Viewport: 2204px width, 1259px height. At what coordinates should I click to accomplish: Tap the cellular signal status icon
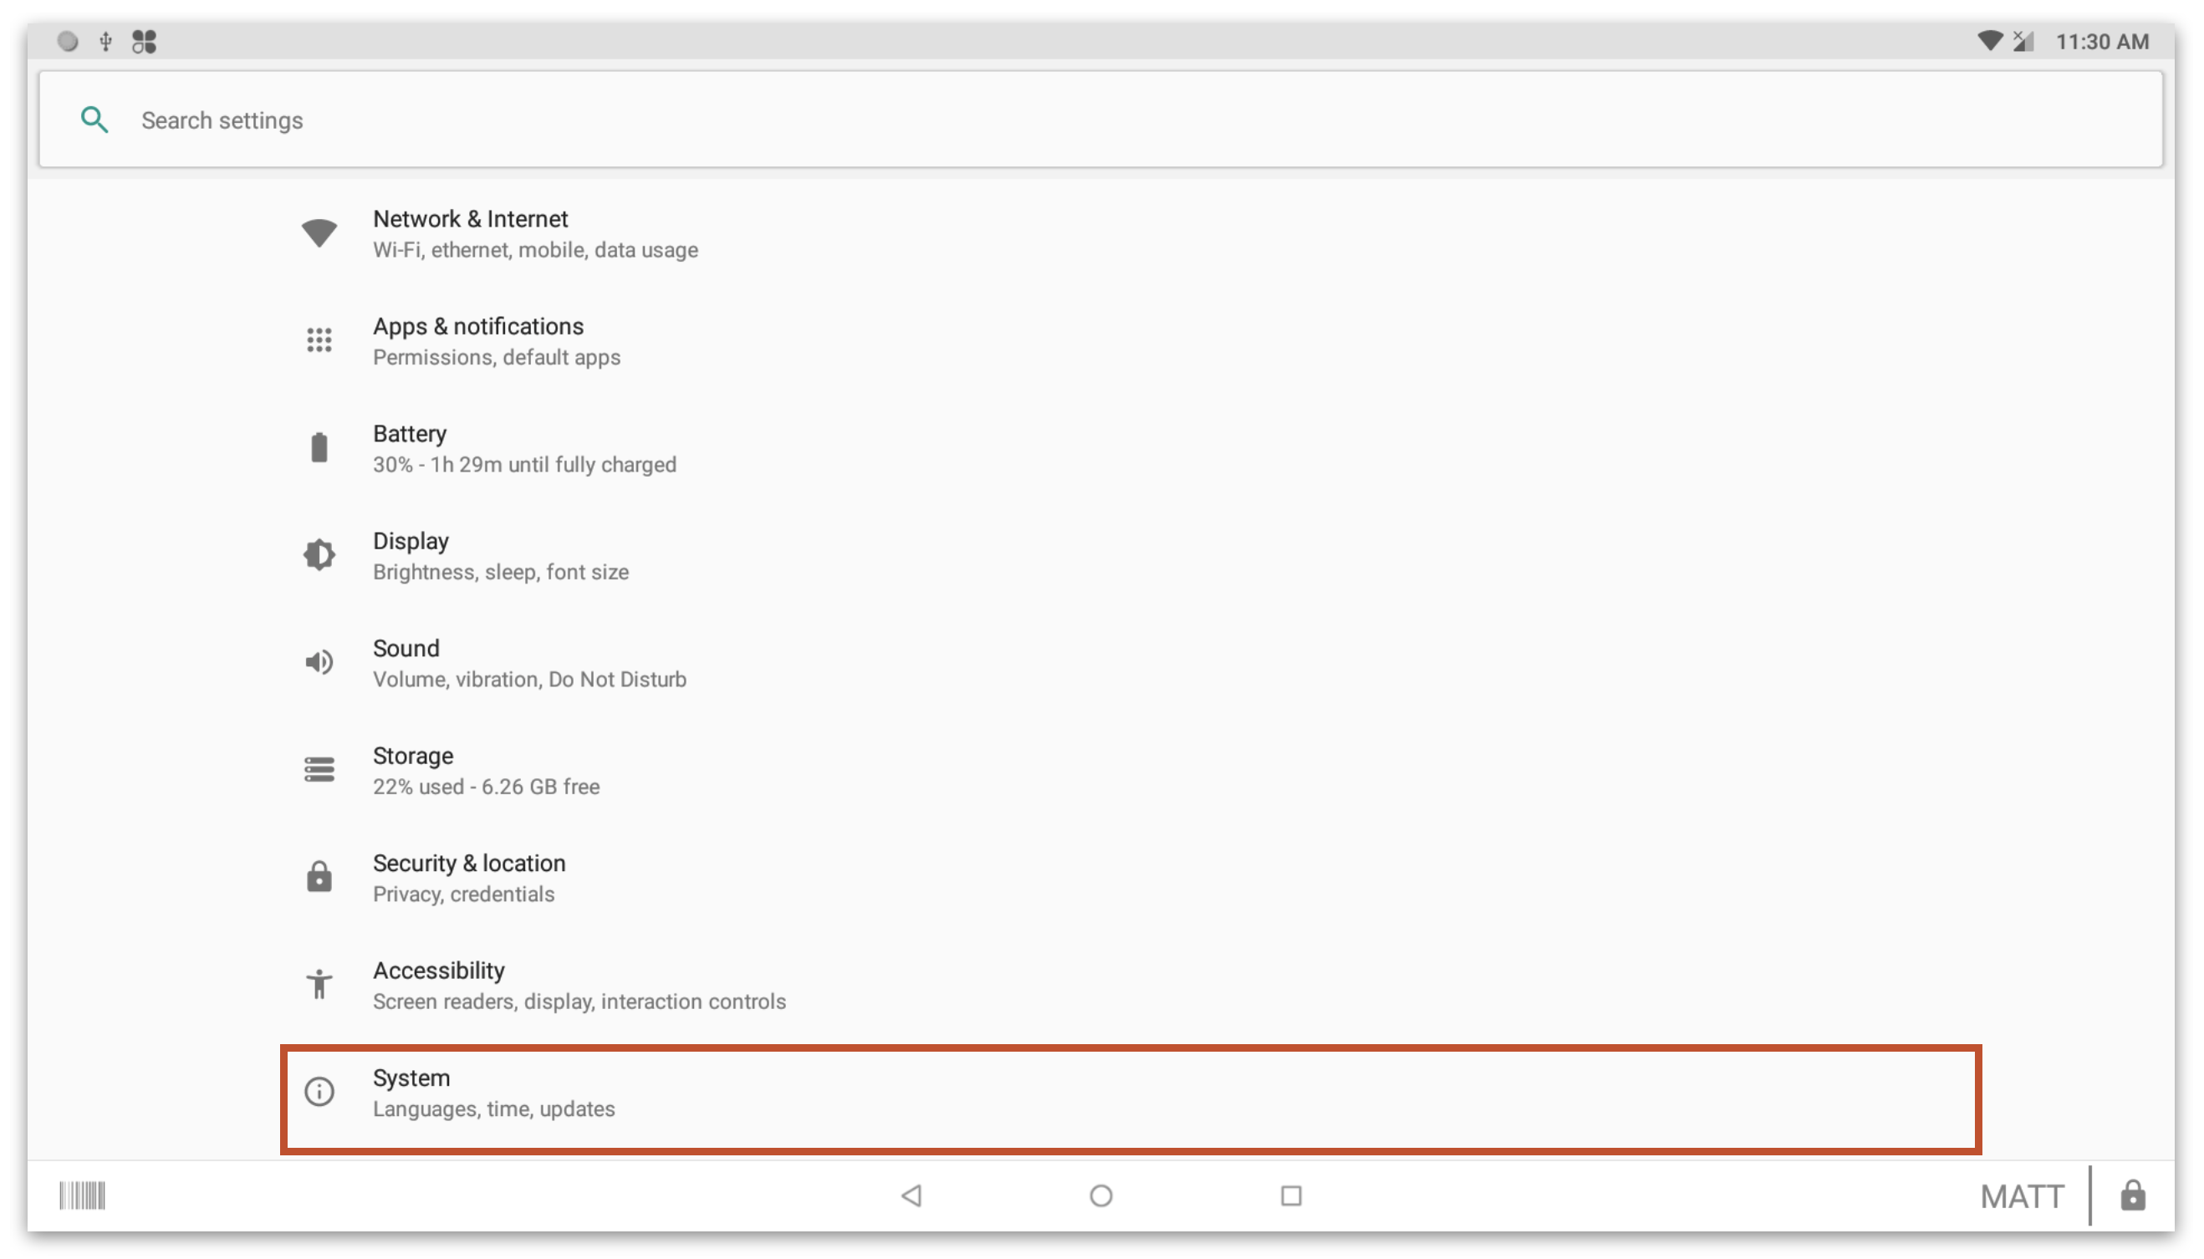pos(2023,41)
